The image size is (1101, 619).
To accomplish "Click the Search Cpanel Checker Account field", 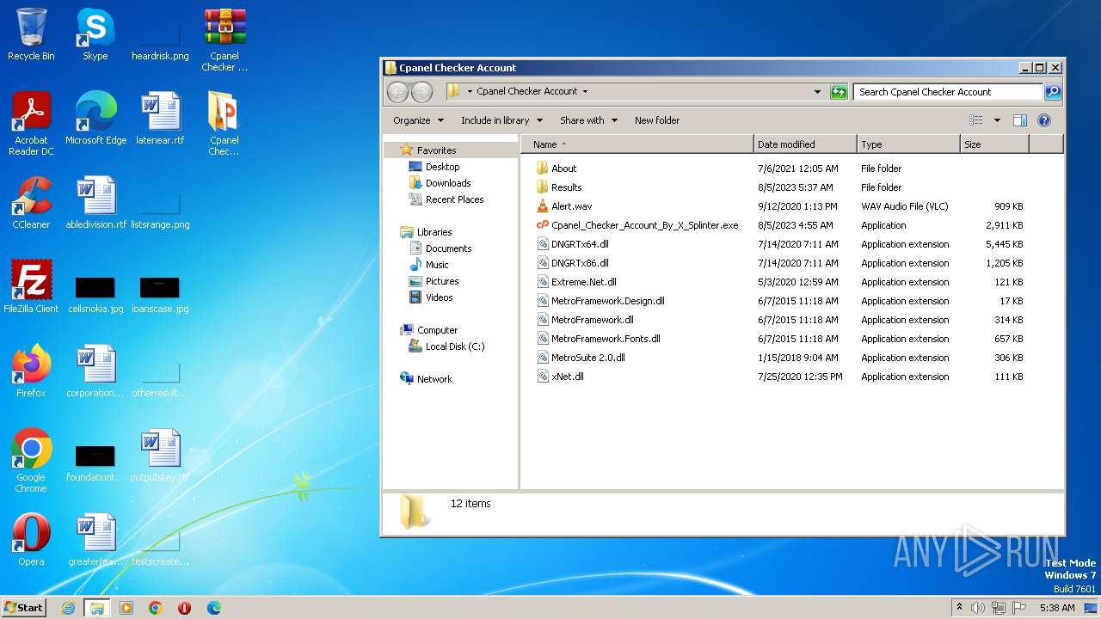I will 947,92.
